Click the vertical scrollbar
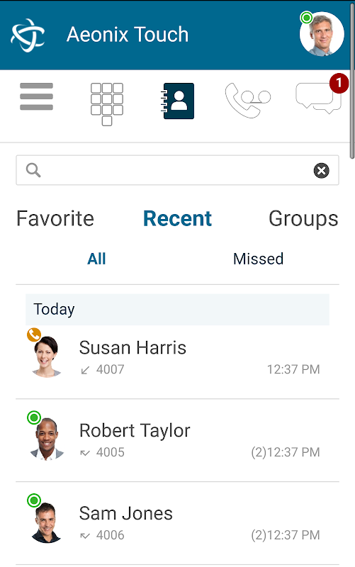The height and width of the screenshot is (567, 355). (x=352, y=80)
